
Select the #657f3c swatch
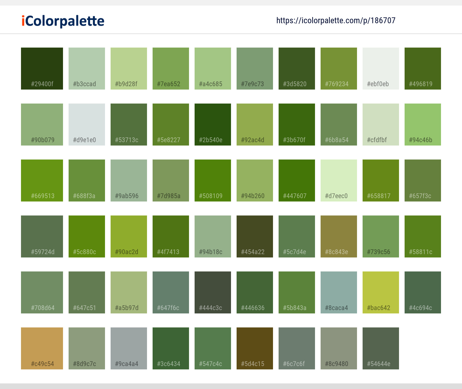[x=423, y=181]
